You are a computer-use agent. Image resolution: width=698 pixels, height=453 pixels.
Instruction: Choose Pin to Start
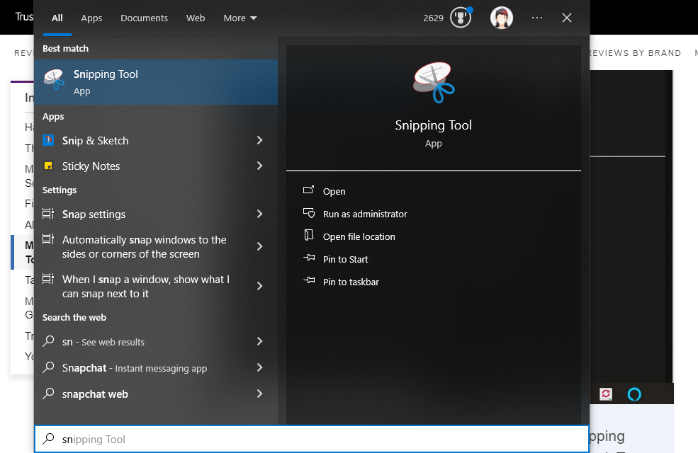point(345,259)
